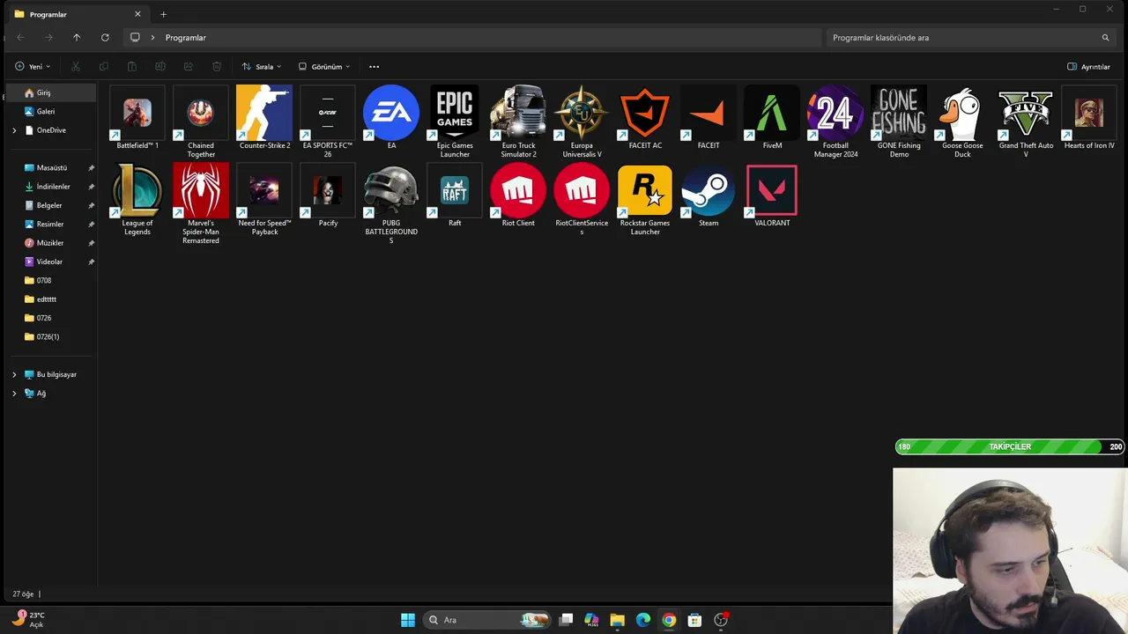Viewport: 1128px width, 634px height.
Task: Open the Resimler folder in sidebar
Action: point(50,225)
